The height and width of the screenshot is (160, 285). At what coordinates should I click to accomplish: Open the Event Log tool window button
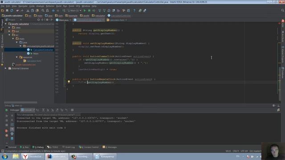pyautogui.click(x=69, y=147)
